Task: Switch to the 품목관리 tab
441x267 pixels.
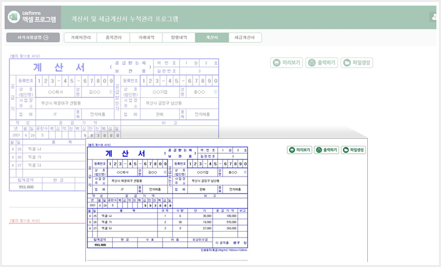Action: click(113, 37)
